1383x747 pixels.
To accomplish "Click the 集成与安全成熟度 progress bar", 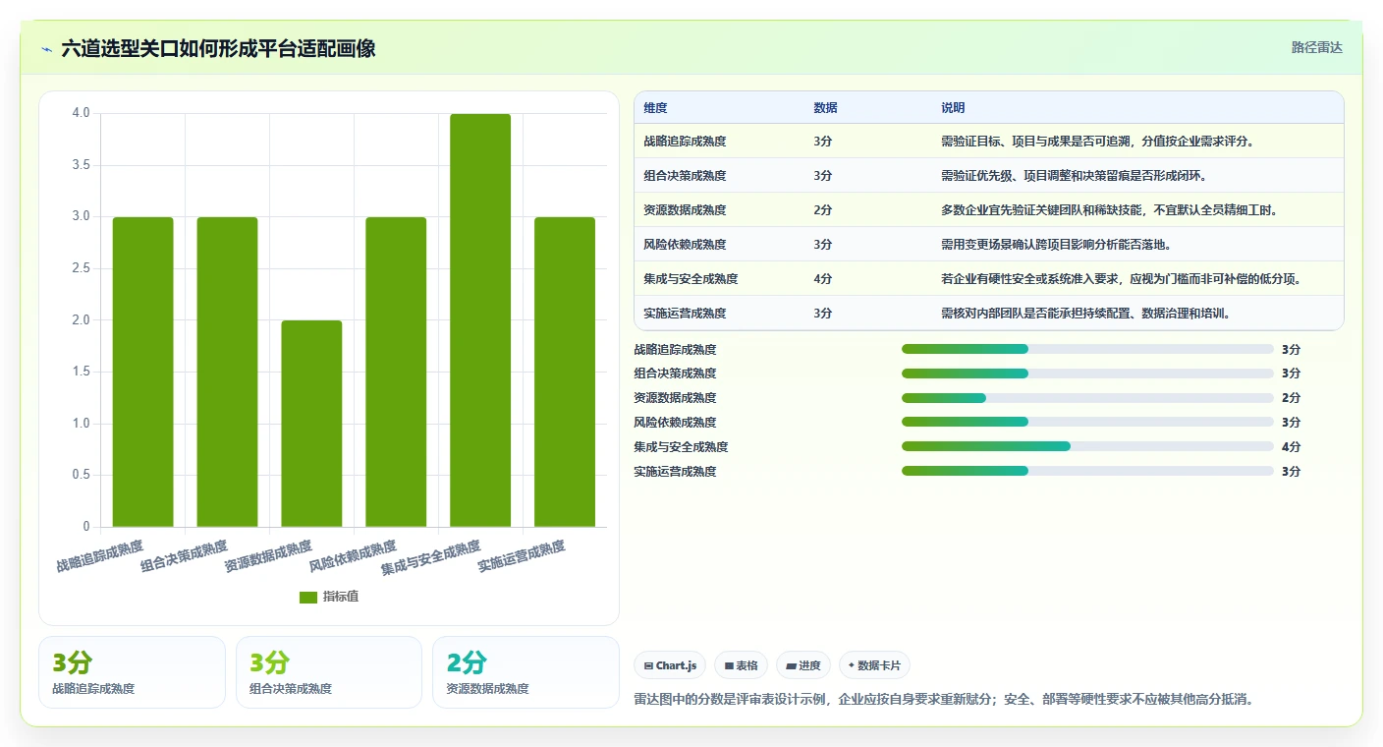I will [1087, 447].
